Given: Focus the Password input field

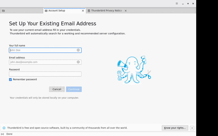Looking at the screenshot, I should 45,74.
